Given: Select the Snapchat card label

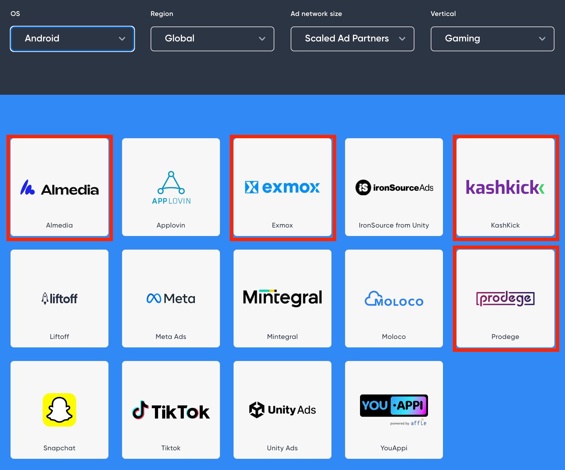Looking at the screenshot, I should (59, 448).
